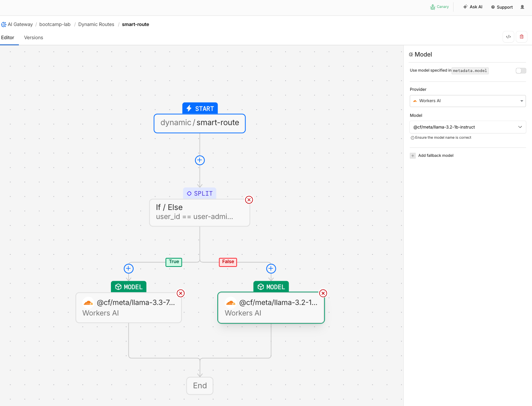The height and width of the screenshot is (406, 532).
Task: Click MODEL tag above llama-3.2 node
Action: 271,287
